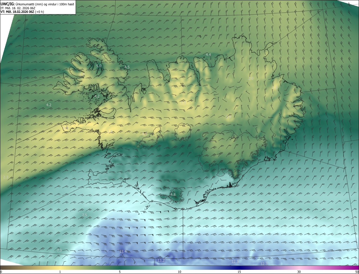Image resolution: width=359 pixels, height=274 pixels.
Task: Click the "VT: Mið. 18.02.2026 06Z (+0 h)" line
Action: (22, 12)
